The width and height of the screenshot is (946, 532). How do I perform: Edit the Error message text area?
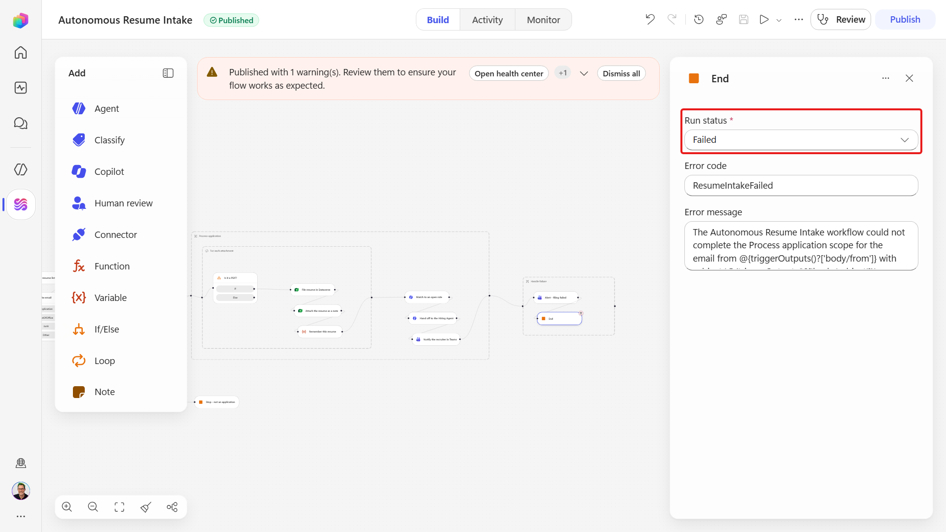[x=801, y=246]
